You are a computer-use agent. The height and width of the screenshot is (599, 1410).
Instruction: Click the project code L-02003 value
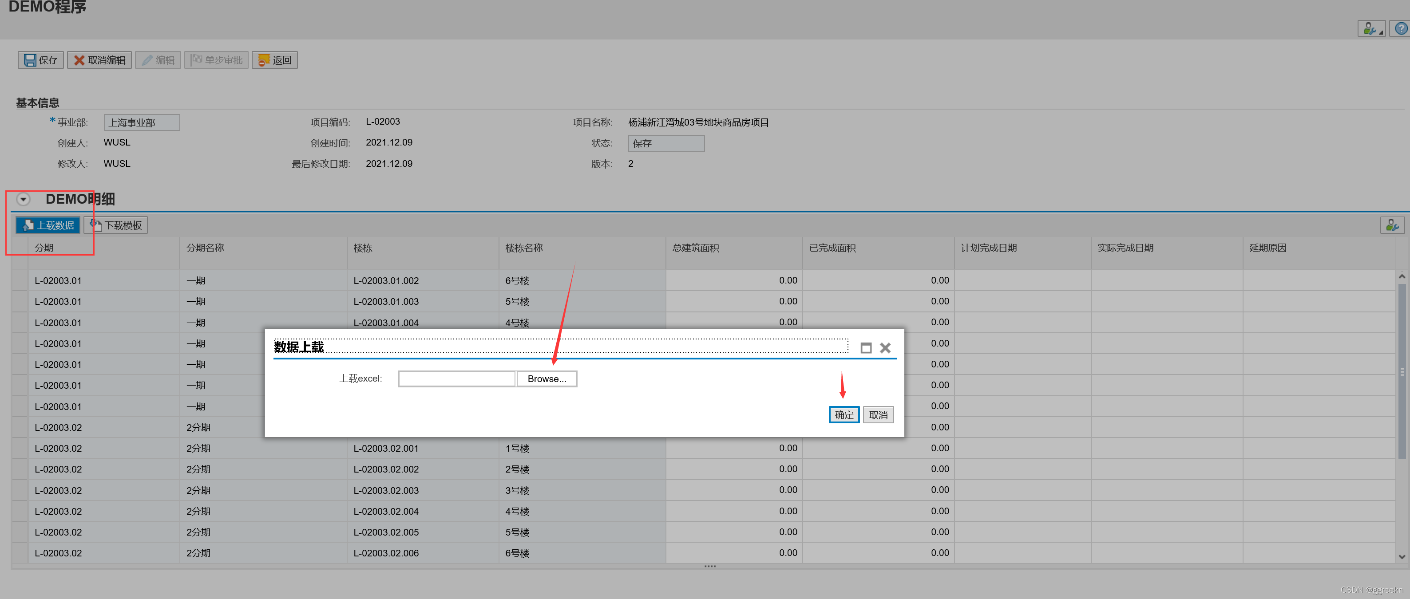pos(383,122)
